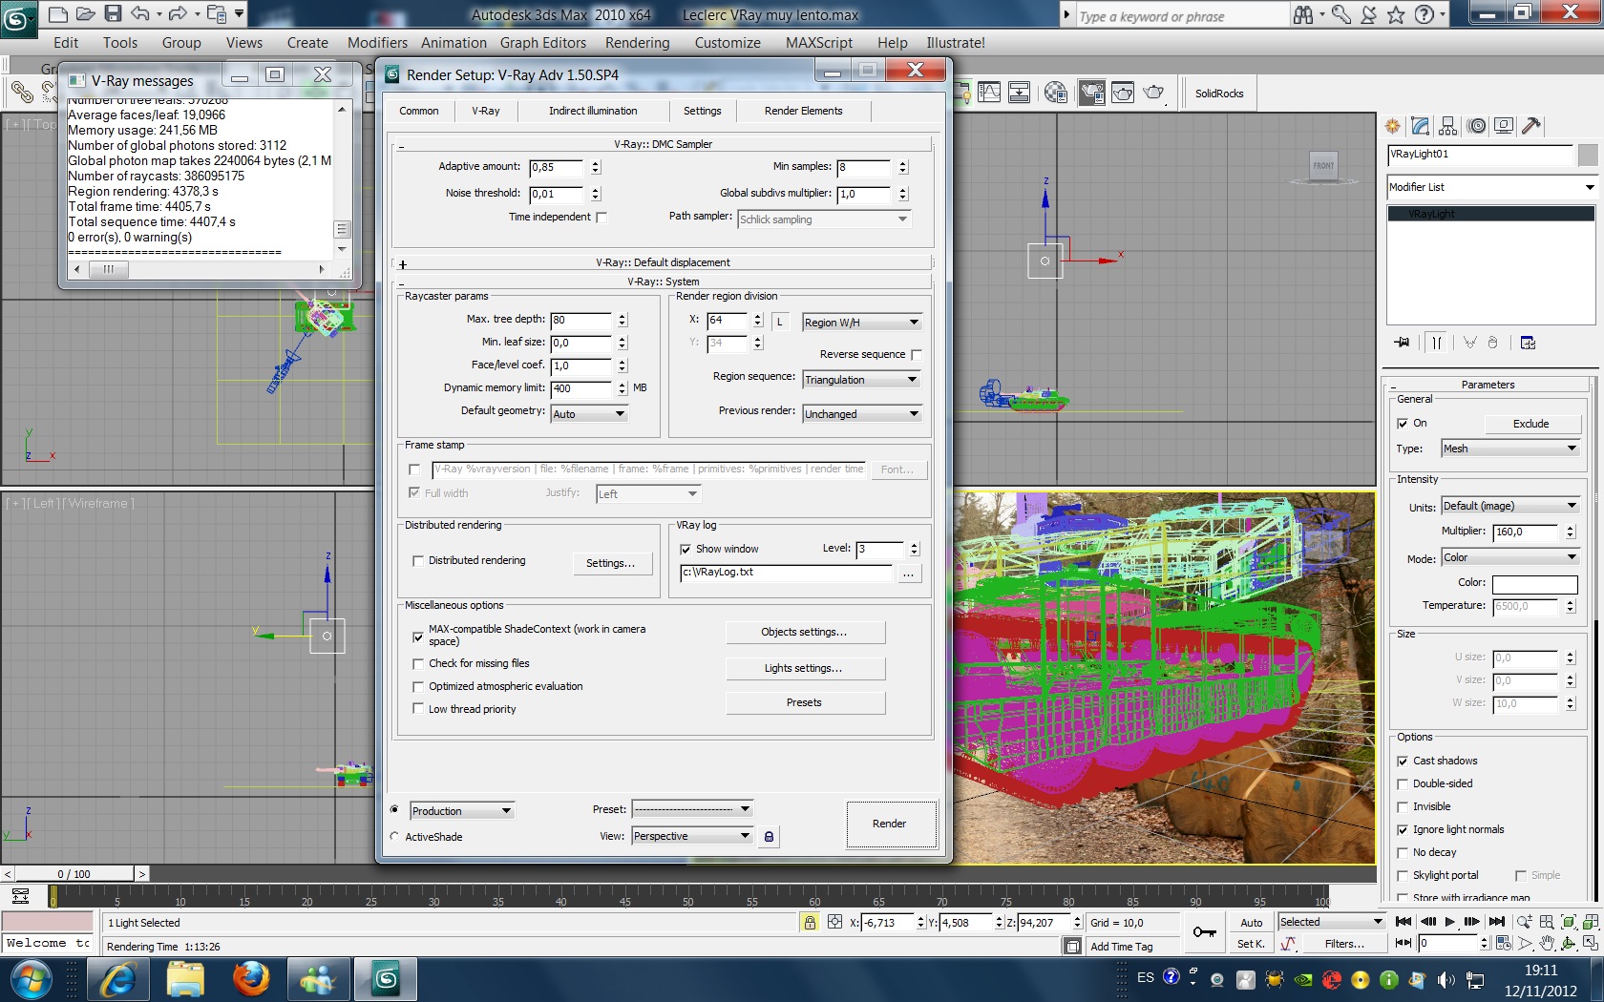This screenshot has height=1002, width=1604.
Task: Switch to the Display command panel tab
Action: pos(1504,126)
